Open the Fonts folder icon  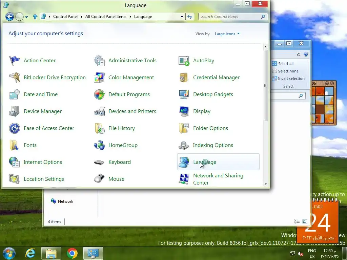[14, 145]
